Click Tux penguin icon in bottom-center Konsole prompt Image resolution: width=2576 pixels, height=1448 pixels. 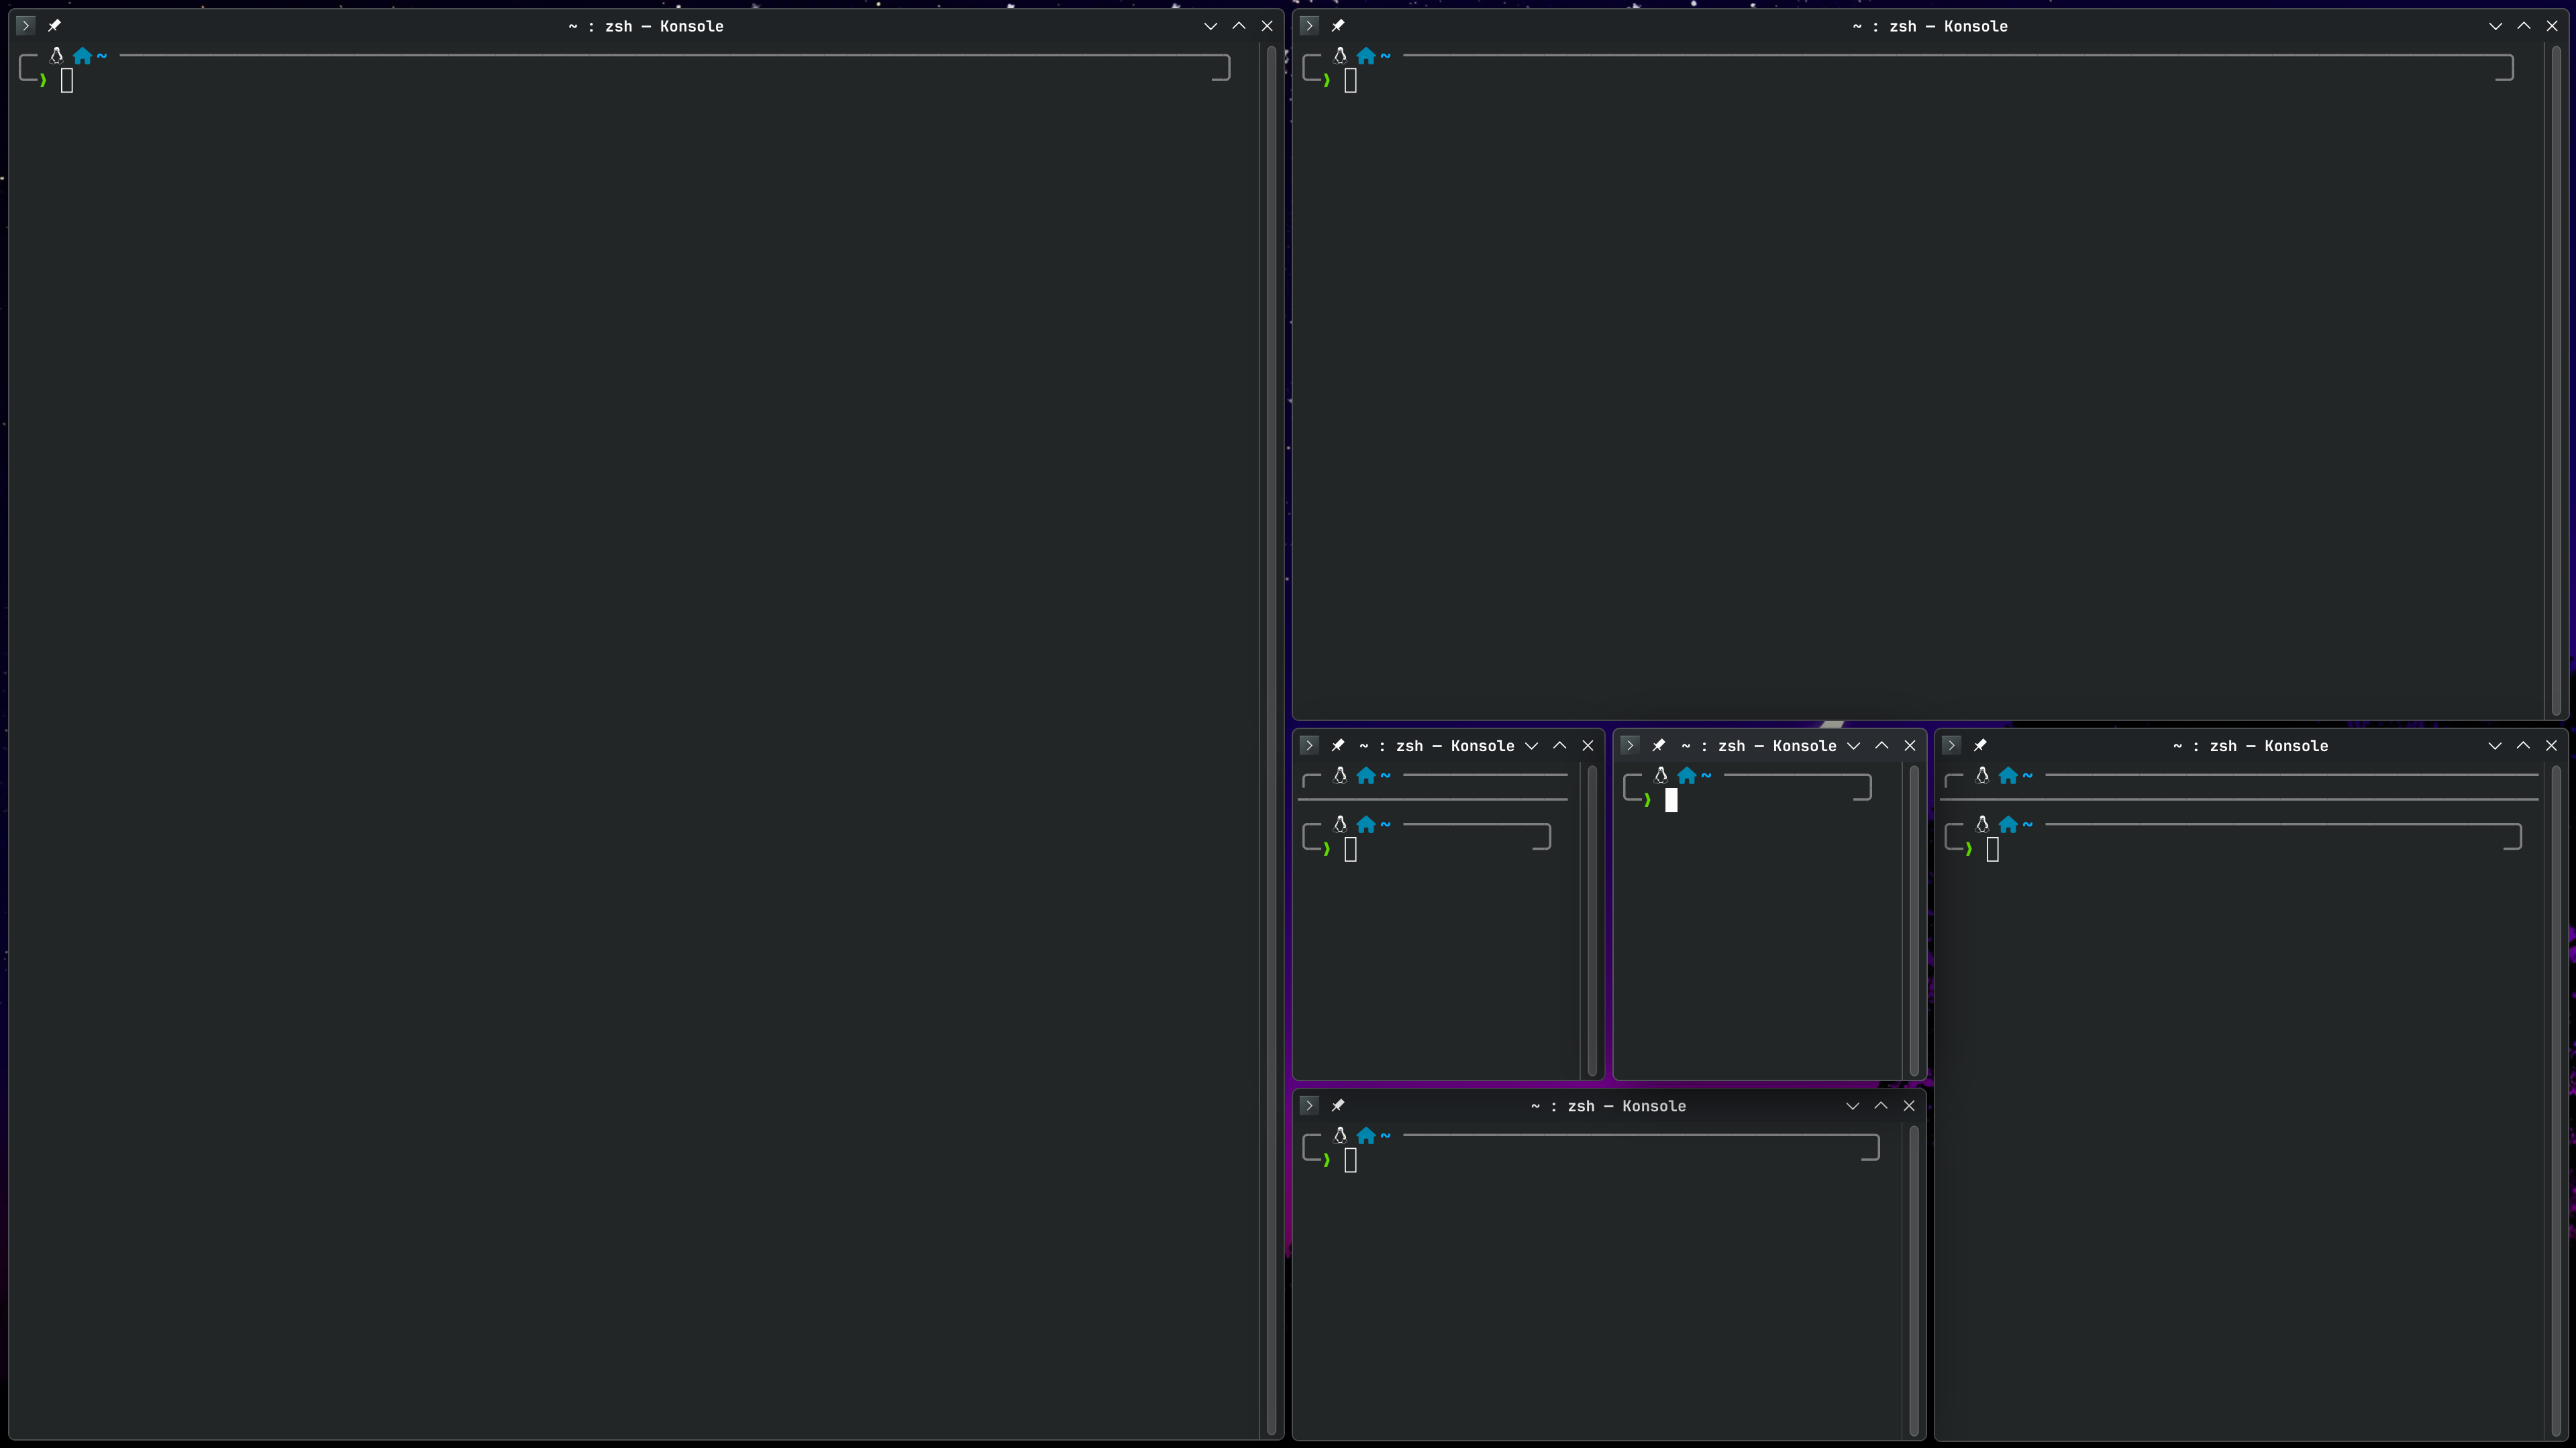point(1341,1135)
